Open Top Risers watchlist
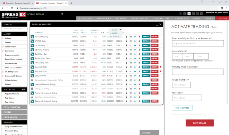 [x=9, y=98]
